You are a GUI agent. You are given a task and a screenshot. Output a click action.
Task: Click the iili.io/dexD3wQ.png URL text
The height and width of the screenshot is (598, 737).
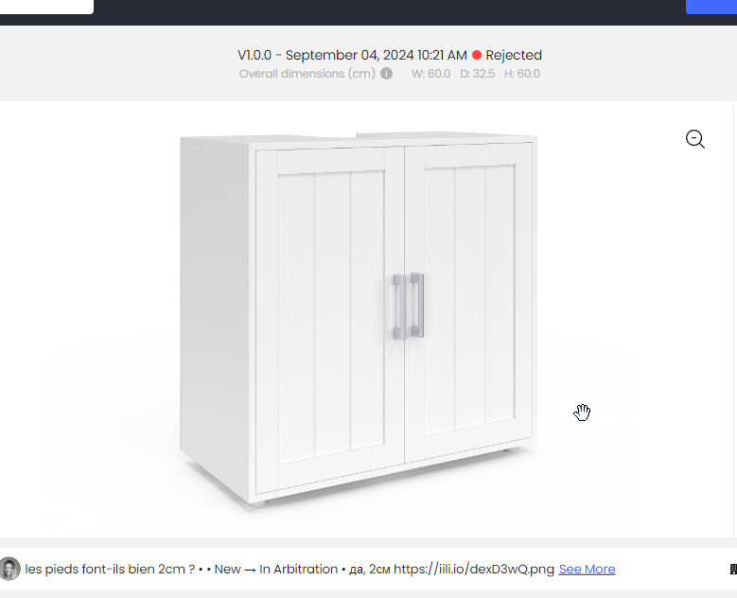(x=474, y=569)
